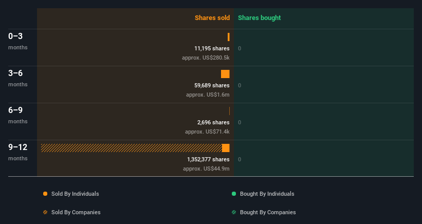Click the bought value 0 in 0–3 months row

click(240, 48)
